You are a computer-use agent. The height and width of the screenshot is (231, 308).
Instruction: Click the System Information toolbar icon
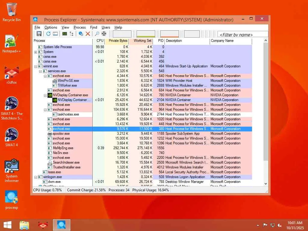(x=65, y=34)
